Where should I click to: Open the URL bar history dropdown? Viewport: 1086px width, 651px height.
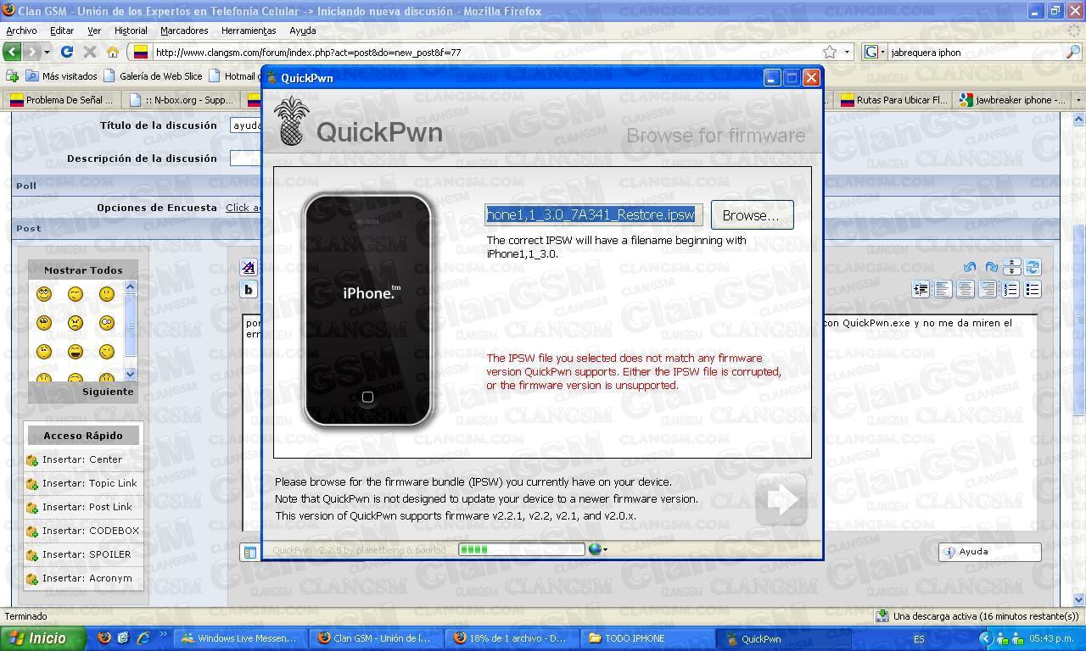pos(846,52)
